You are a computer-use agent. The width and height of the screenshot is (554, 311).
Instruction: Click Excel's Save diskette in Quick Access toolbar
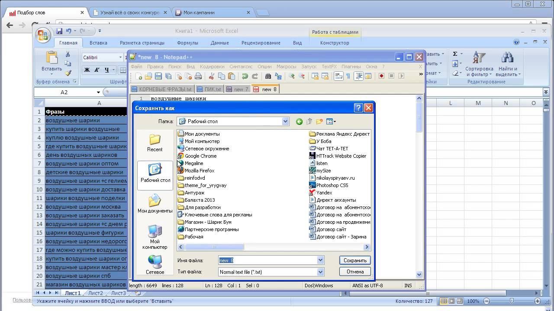point(60,31)
